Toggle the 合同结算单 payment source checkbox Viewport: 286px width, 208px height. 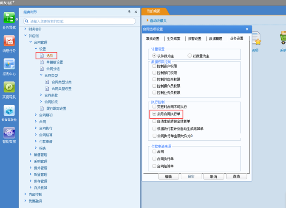[154, 166]
